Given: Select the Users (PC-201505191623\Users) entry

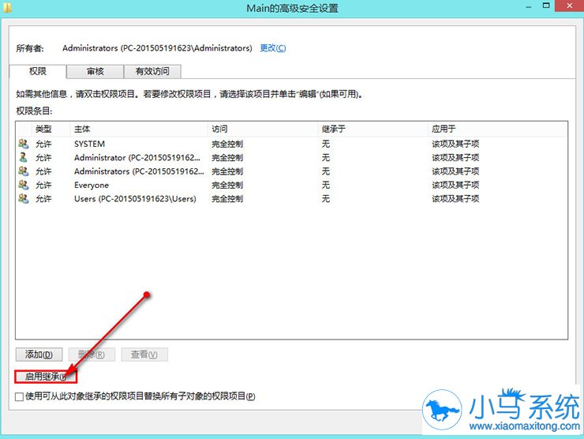Looking at the screenshot, I should [x=135, y=199].
